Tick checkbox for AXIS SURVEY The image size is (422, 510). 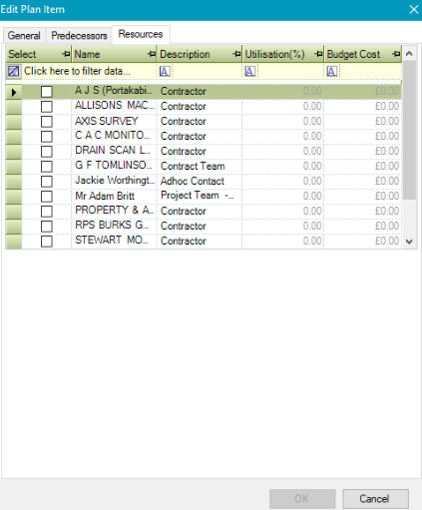(x=47, y=122)
